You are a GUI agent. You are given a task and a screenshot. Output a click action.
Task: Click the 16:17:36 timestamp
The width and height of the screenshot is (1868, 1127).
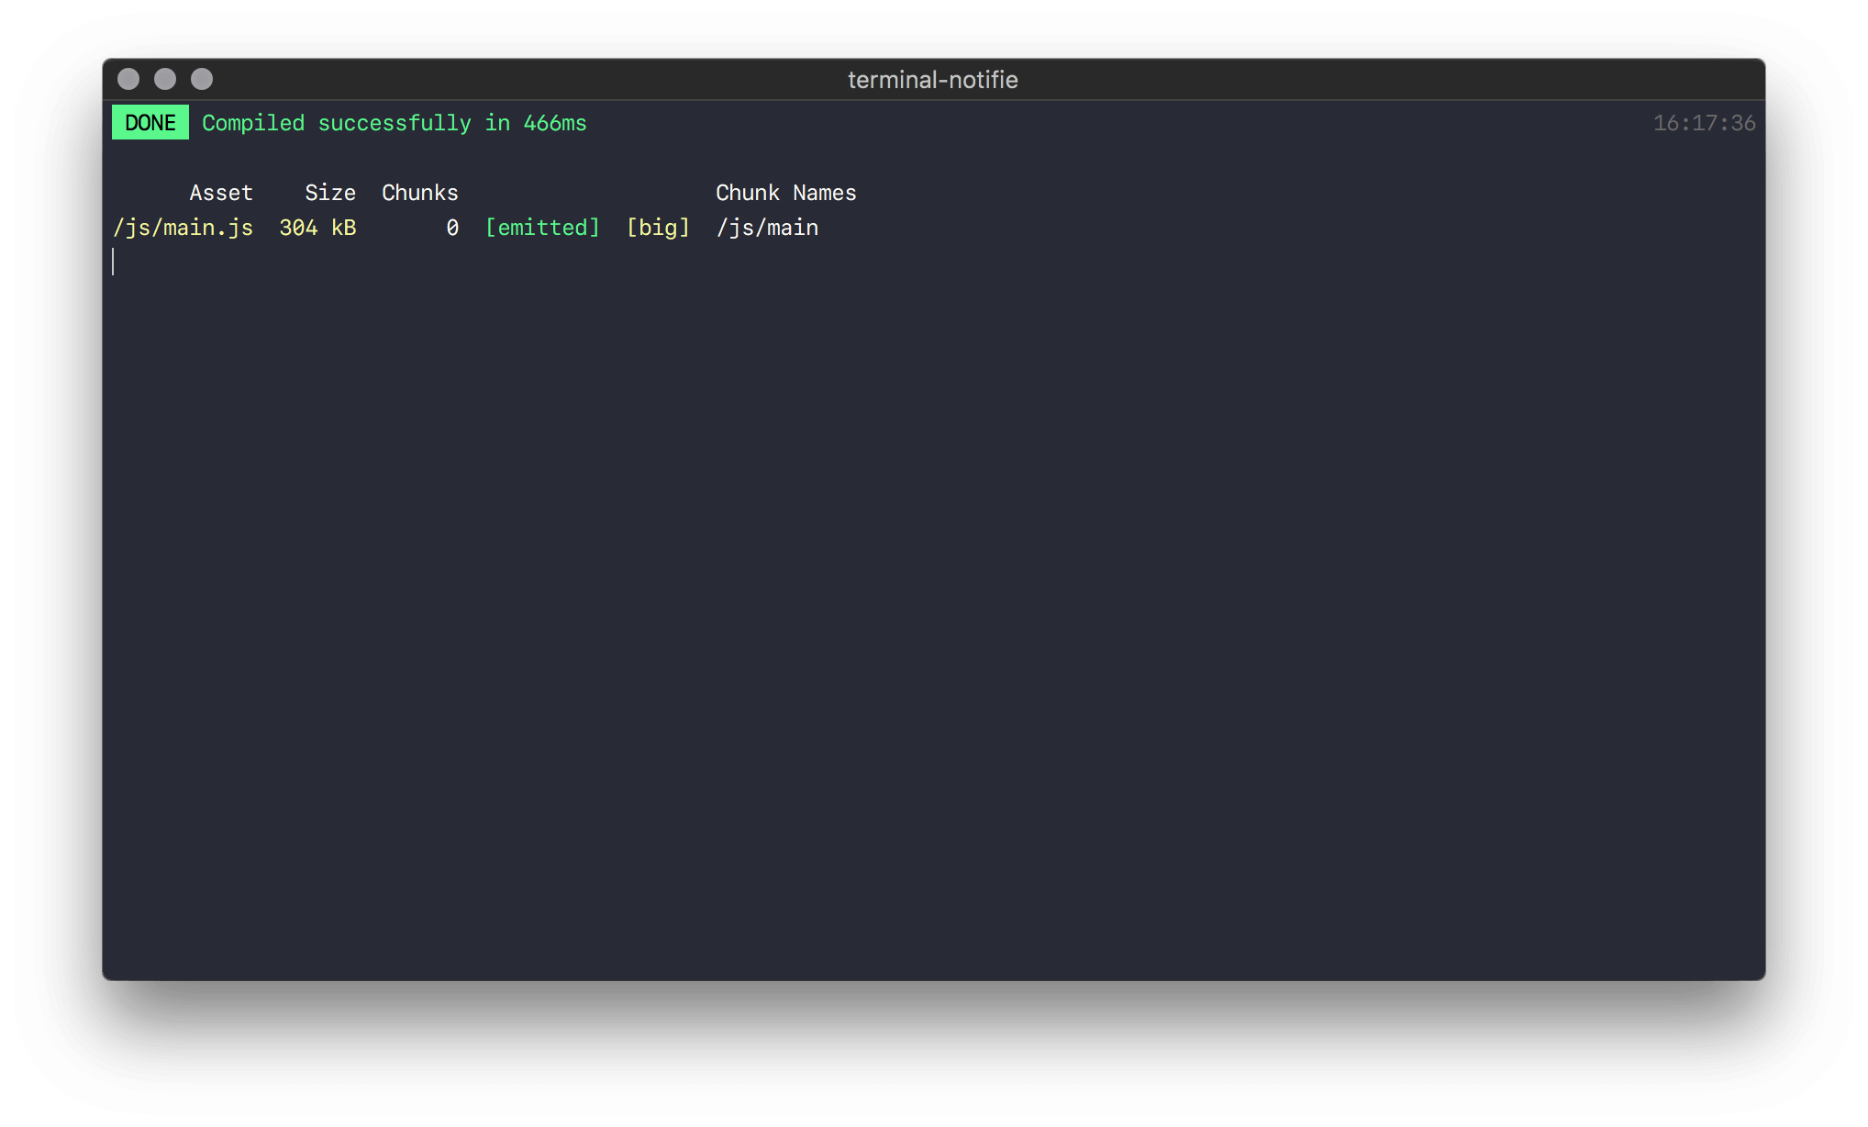[x=1704, y=123]
